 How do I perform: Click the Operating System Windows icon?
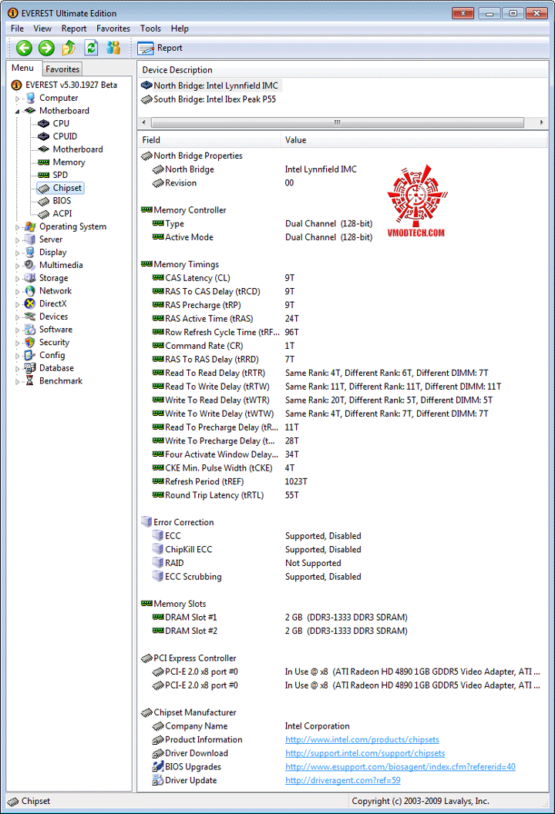tap(30, 226)
